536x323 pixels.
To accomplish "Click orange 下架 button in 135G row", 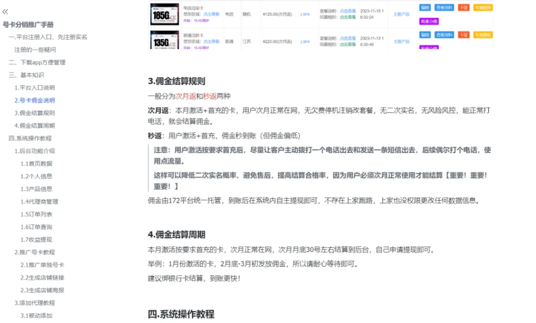I will click(x=464, y=35).
